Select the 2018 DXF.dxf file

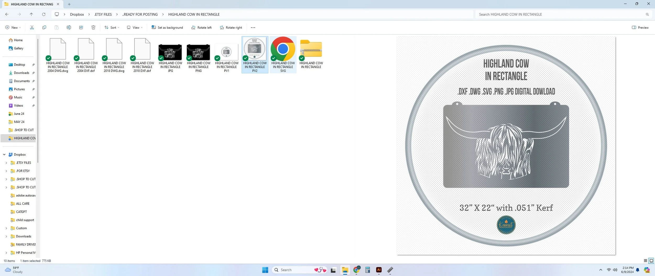click(x=142, y=55)
